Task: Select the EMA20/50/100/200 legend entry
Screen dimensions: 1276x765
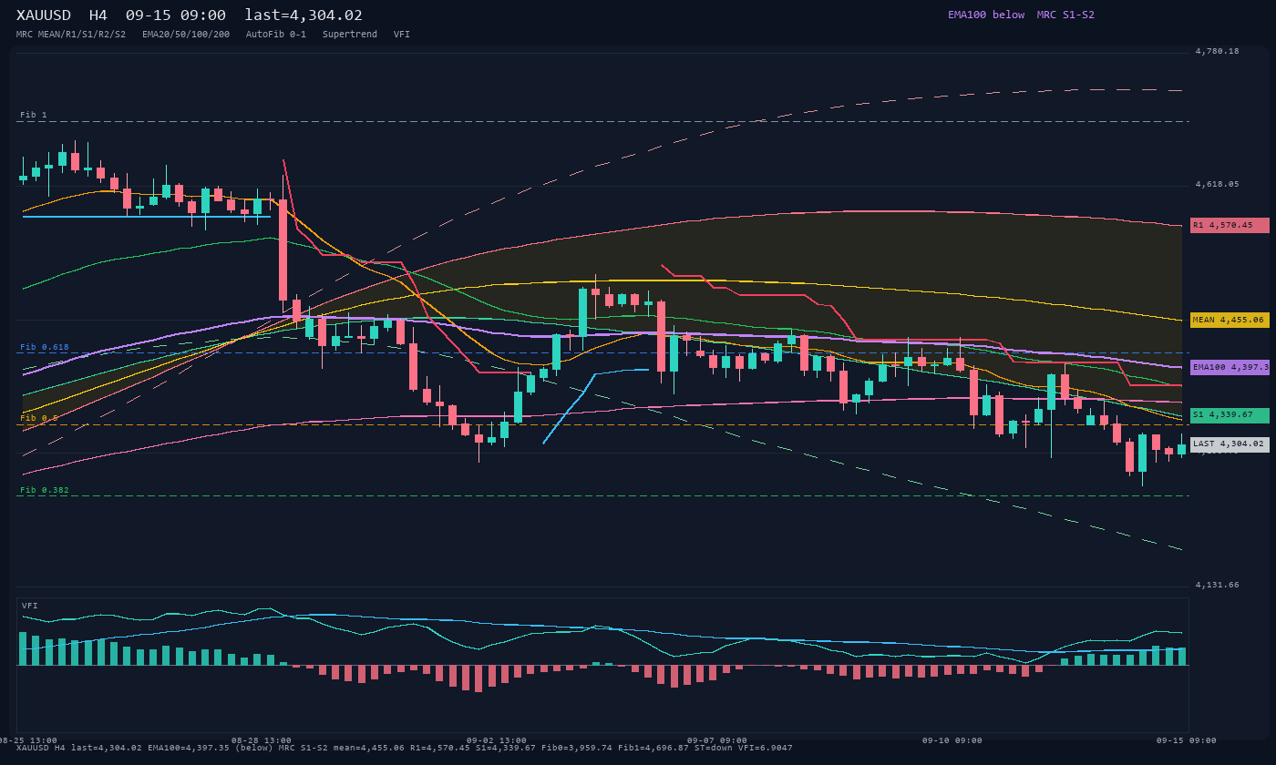Action: (186, 35)
